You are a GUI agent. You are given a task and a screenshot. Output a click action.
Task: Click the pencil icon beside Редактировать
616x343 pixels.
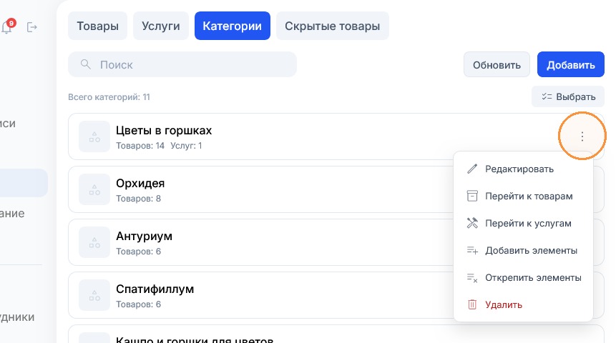tap(471, 169)
